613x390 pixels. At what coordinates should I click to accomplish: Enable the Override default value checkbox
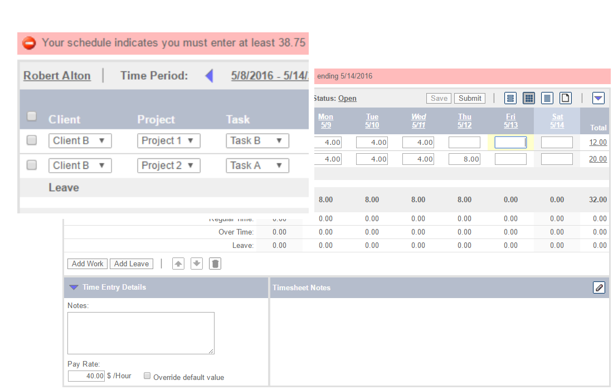147,376
